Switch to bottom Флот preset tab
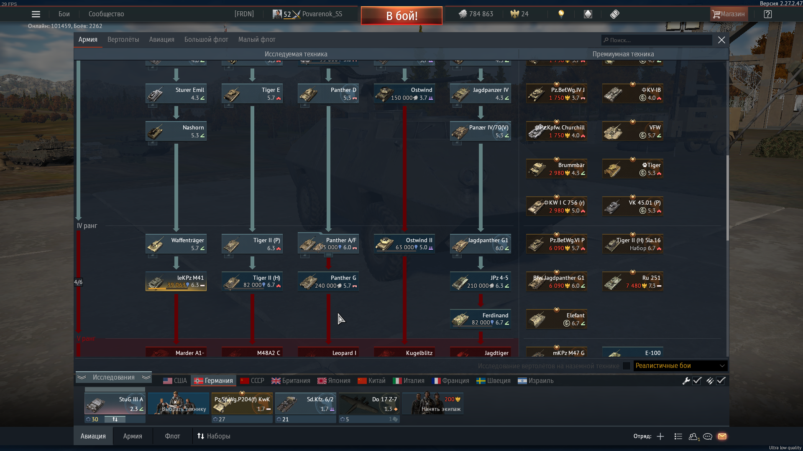The width and height of the screenshot is (803, 451). pos(172,436)
